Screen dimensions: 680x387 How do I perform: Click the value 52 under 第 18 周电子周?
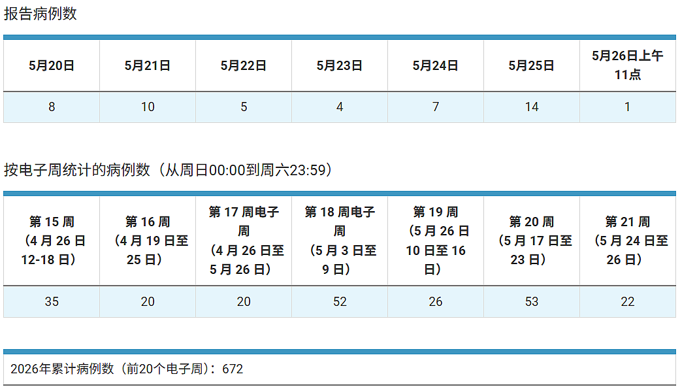click(340, 301)
